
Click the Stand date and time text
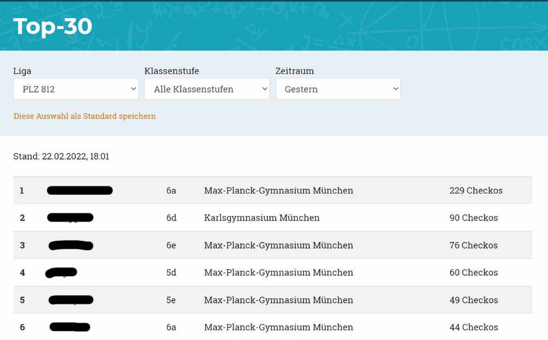tap(61, 156)
